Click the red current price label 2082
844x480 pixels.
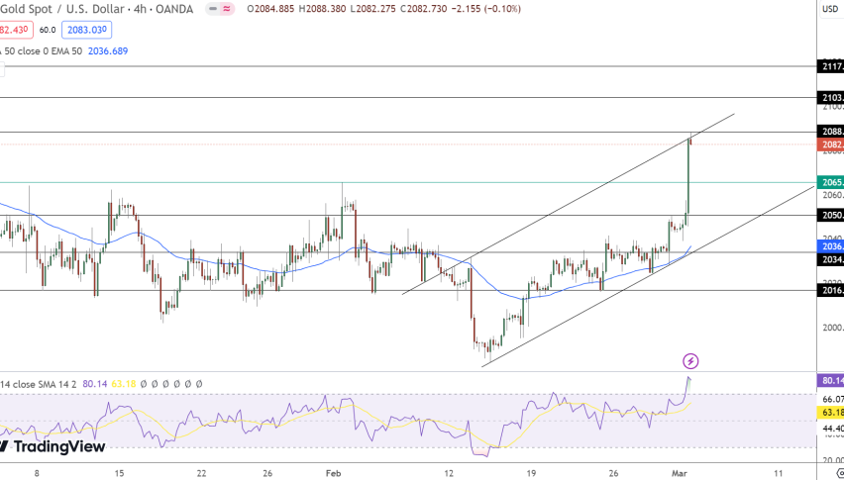830,144
